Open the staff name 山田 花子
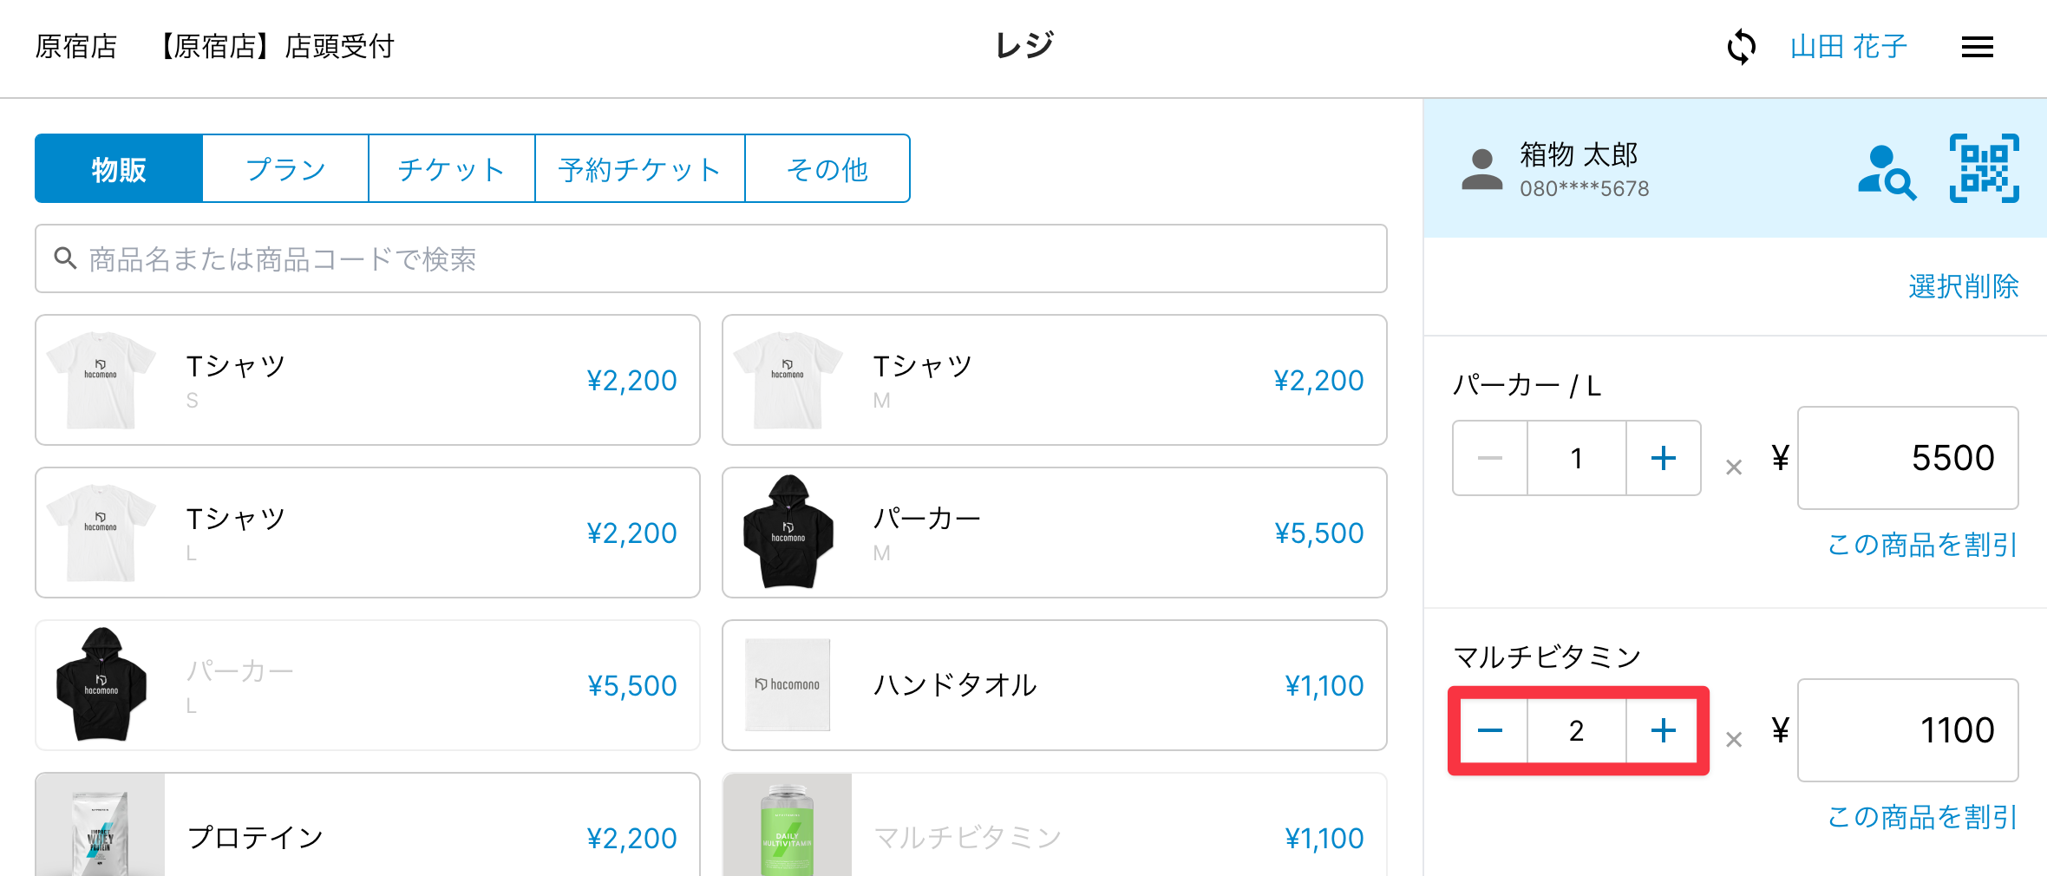This screenshot has height=876, width=2047. [1848, 47]
